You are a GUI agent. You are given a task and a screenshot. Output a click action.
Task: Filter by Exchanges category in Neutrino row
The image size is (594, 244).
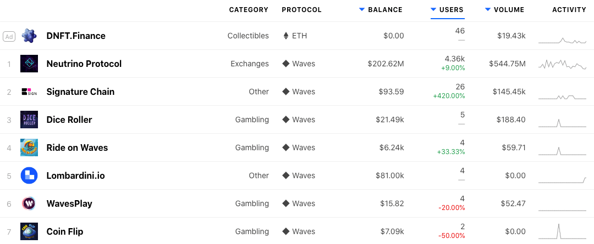pyautogui.click(x=250, y=64)
